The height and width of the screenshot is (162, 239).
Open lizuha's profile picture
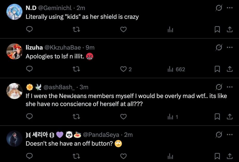point(14,52)
